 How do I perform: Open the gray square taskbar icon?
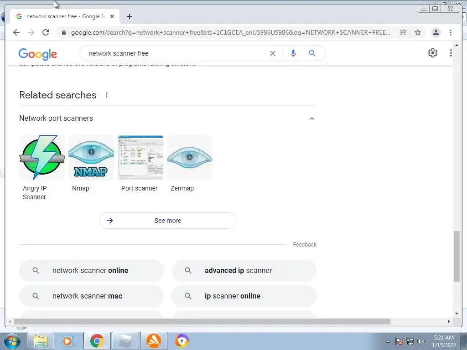(125, 341)
